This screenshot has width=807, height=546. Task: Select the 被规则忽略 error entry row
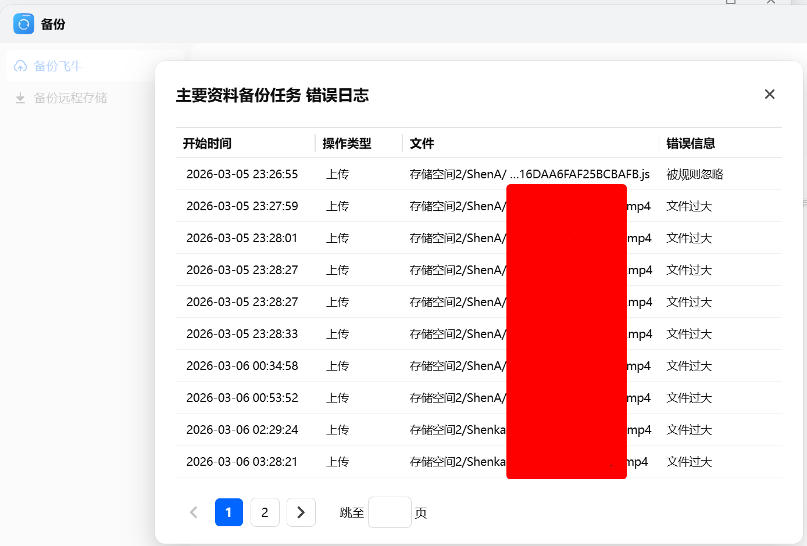click(694, 174)
